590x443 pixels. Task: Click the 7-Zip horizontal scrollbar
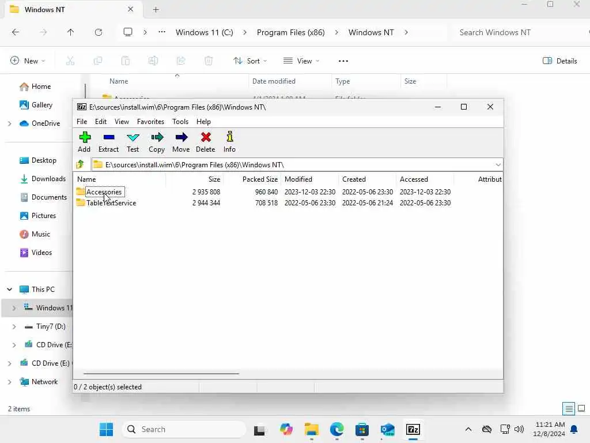(x=161, y=374)
